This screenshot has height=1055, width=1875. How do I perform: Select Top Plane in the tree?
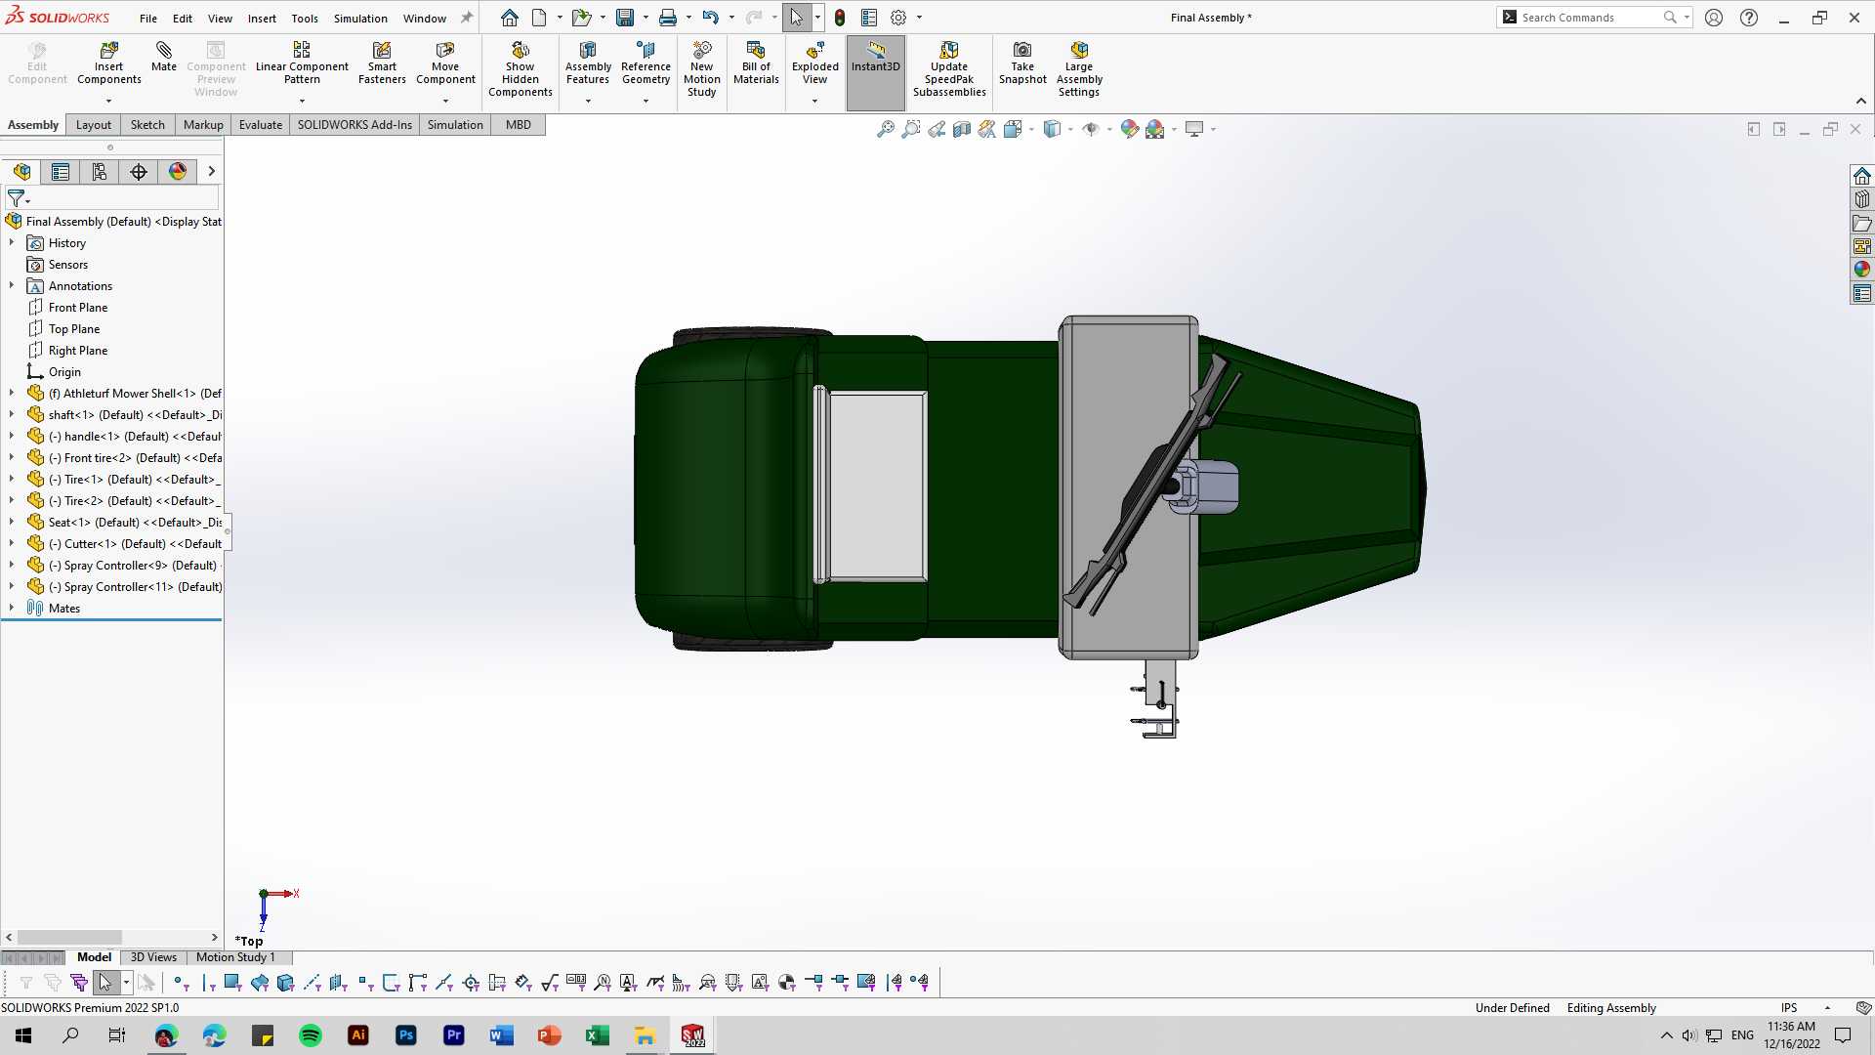click(x=74, y=329)
